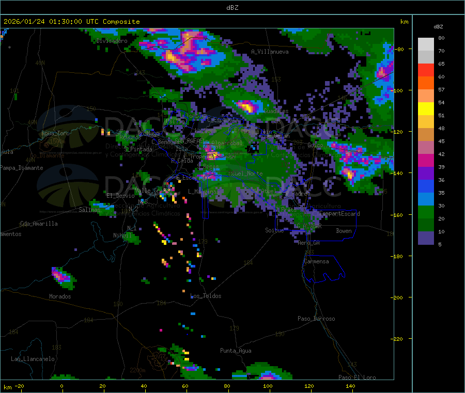Image resolution: width=465 pixels, height=393 pixels.
Task: Select the '140' tick on the bottom axis
Action: coord(350,386)
